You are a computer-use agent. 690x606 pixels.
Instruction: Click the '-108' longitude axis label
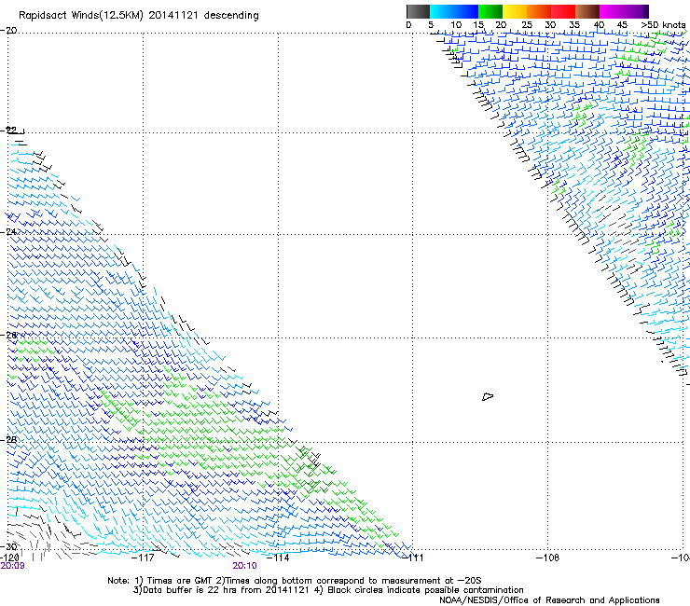point(548,558)
